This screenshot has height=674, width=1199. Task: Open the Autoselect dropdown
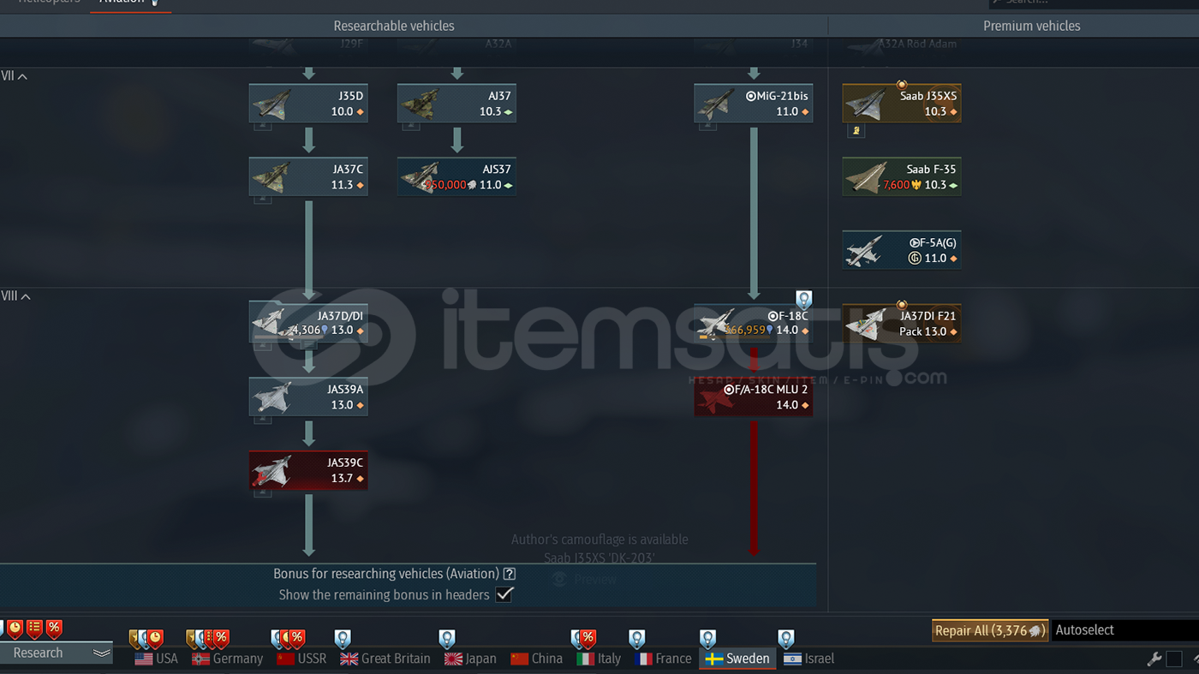[x=1124, y=630]
